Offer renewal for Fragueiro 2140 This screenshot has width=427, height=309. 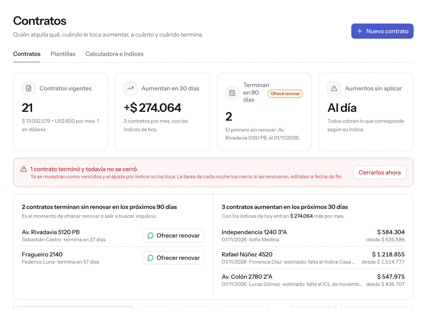click(x=174, y=258)
